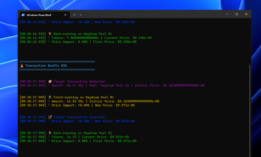Close the Windows PowerShell tab
This screenshot has height=157, width=261.
(65, 15)
